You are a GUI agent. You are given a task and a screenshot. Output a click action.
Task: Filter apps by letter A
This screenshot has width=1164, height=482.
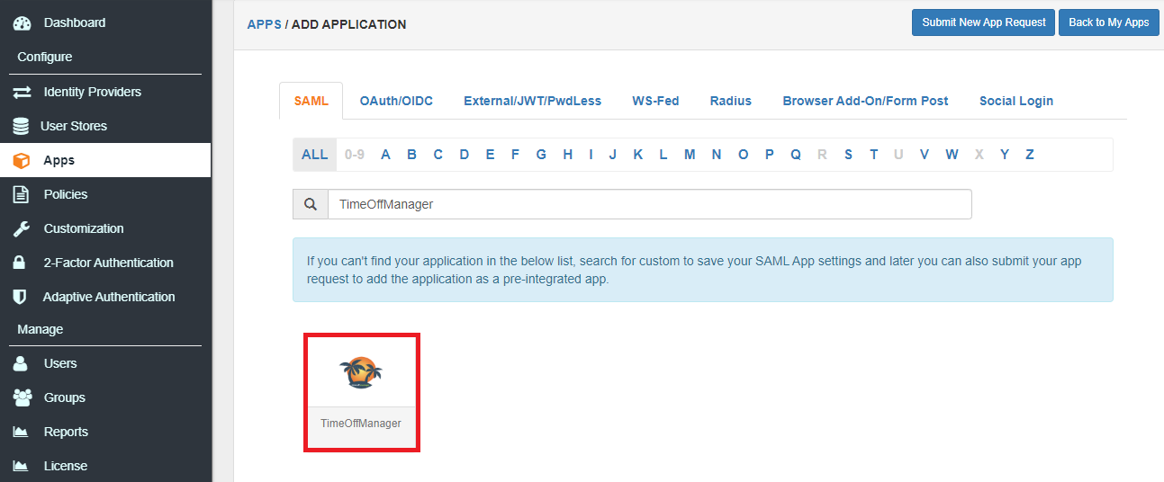click(x=385, y=155)
